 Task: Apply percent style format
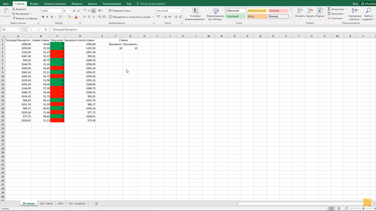click(165, 17)
